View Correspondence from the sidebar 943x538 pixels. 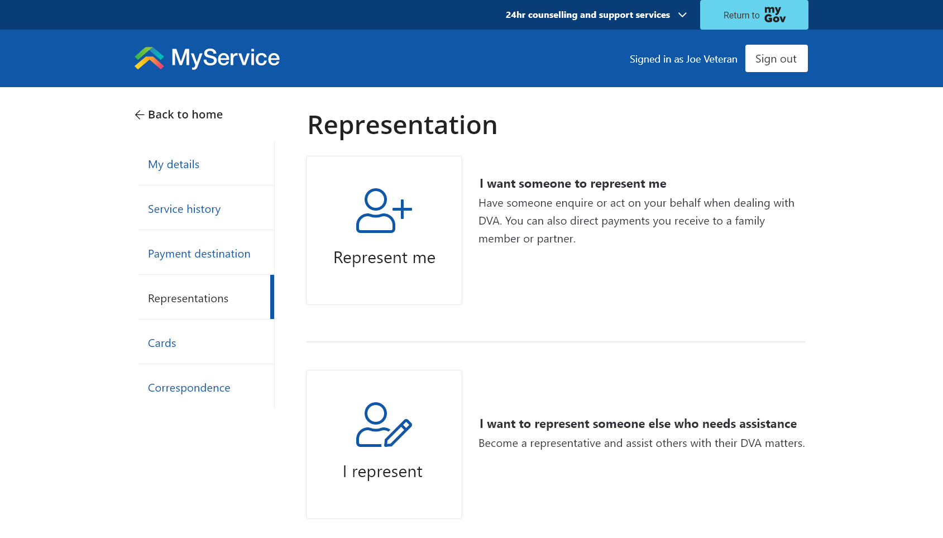click(189, 387)
